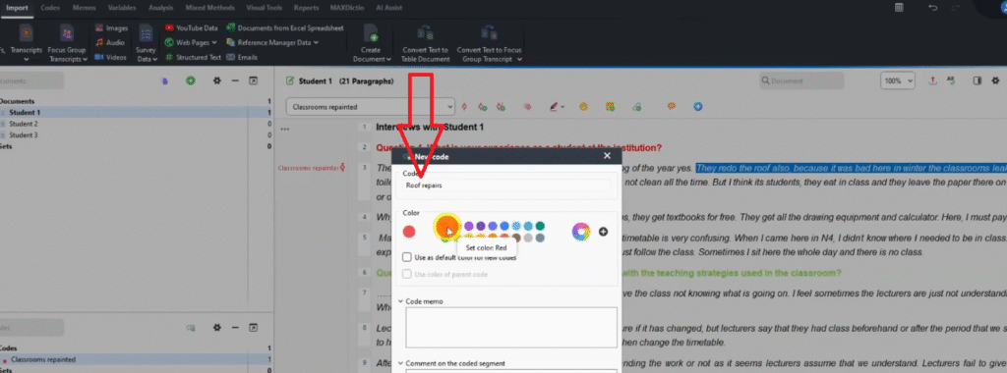
Task: Switch to the Codes ribbon tab
Action: point(50,8)
